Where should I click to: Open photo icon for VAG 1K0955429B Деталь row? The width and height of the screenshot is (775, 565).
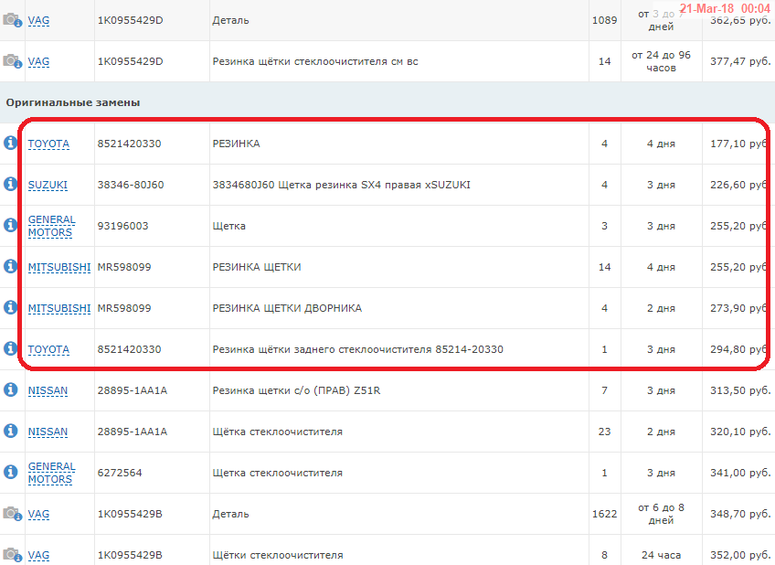pos(12,514)
